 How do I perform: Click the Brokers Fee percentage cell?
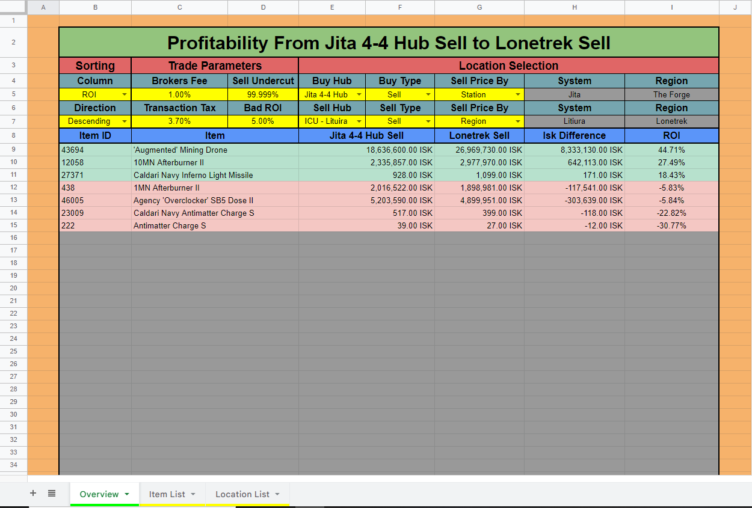pos(179,94)
